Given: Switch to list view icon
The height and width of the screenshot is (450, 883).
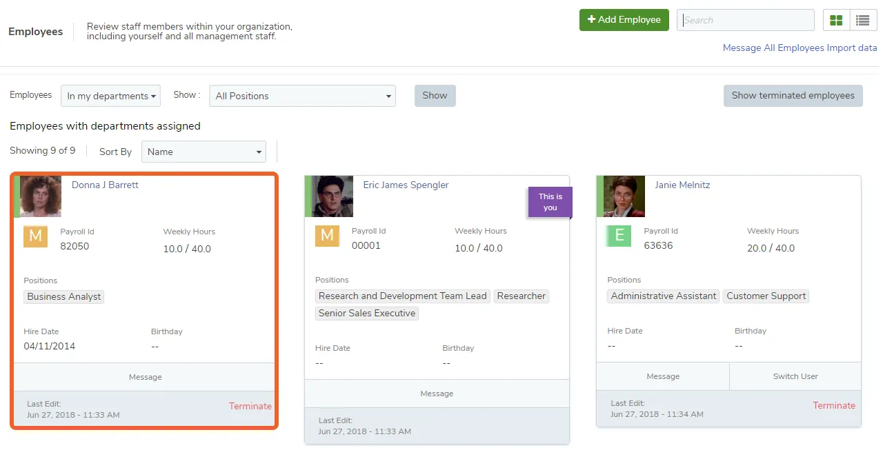Looking at the screenshot, I should [x=862, y=20].
